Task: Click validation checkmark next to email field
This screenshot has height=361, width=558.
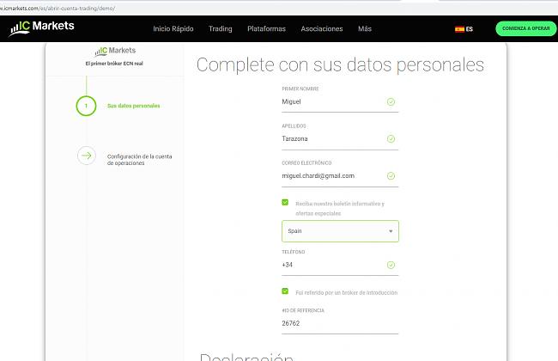Action: 391,175
